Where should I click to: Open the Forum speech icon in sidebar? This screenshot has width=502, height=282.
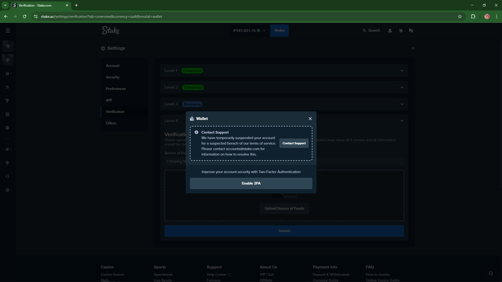(x=8, y=128)
